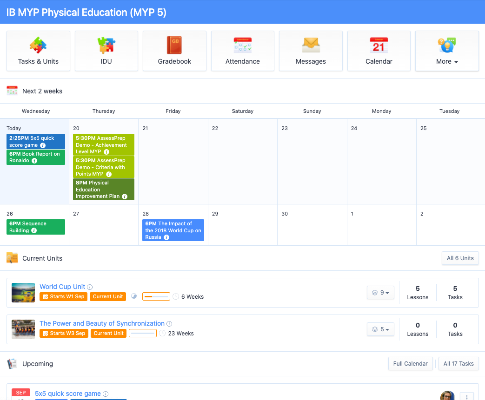Viewport: 485px width, 400px height.
Task: Click info icon on Sequence Building event
Action: (34, 230)
